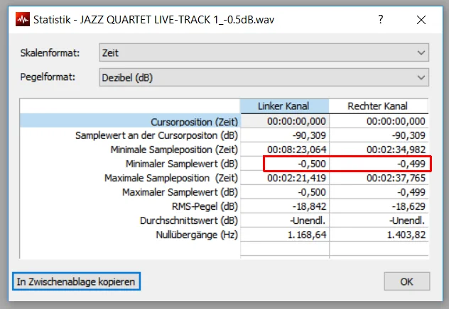Screen dimensions: 449x309
Task: Select right channel cursor position 00:00:00,000
Action: pos(379,121)
